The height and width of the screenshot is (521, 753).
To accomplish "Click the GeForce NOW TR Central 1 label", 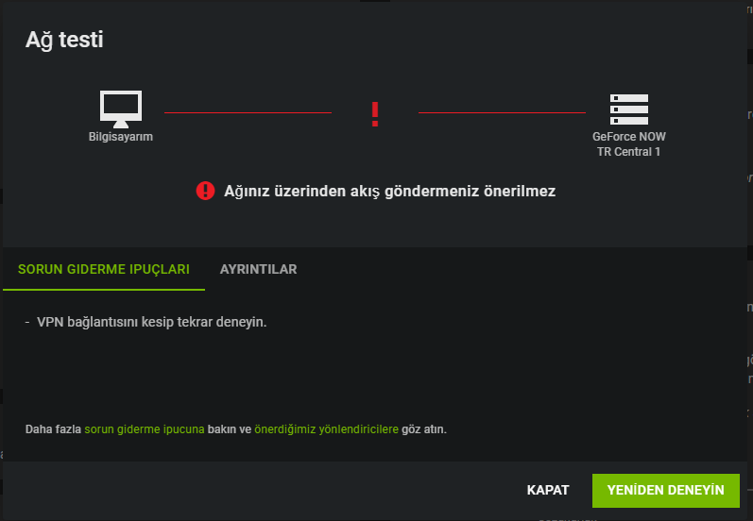I will 628,143.
